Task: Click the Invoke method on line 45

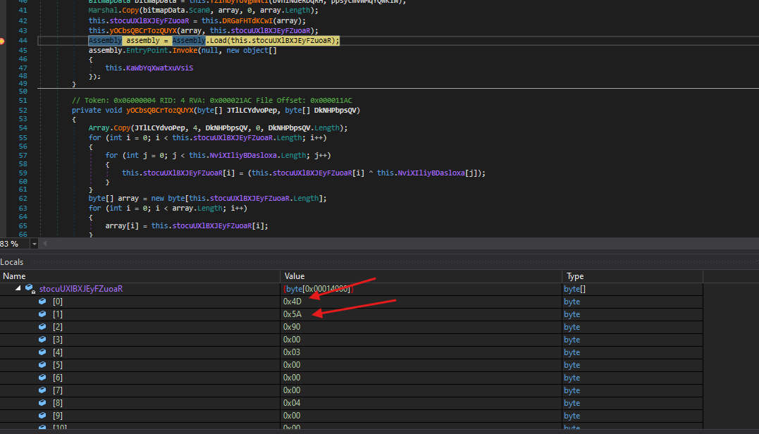Action: click(x=185, y=50)
